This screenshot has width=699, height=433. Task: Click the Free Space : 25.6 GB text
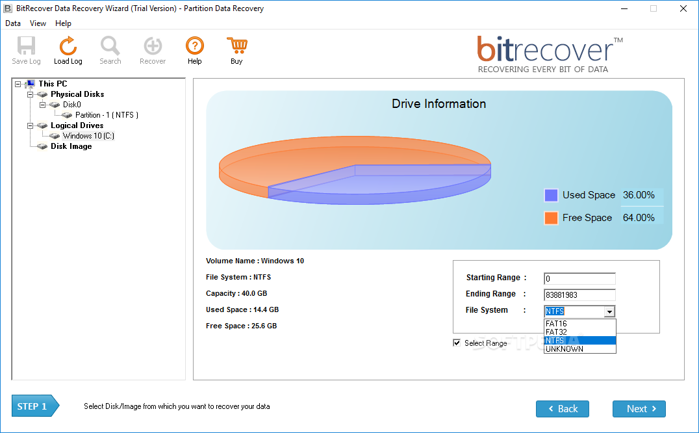[x=241, y=326]
